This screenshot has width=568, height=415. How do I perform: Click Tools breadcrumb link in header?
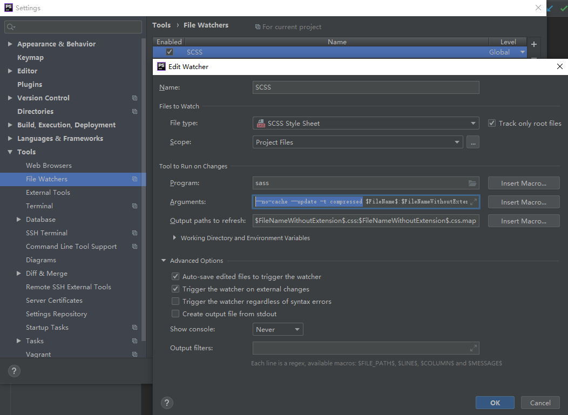pyautogui.click(x=161, y=25)
